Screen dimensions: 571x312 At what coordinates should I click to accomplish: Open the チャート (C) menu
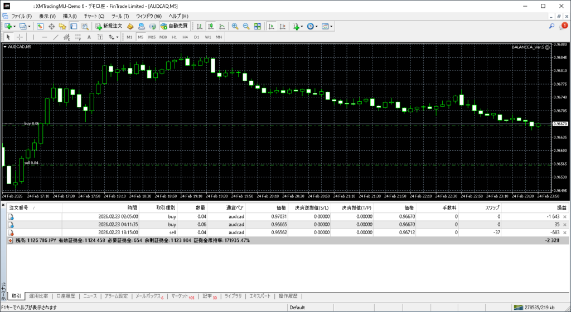click(x=94, y=16)
